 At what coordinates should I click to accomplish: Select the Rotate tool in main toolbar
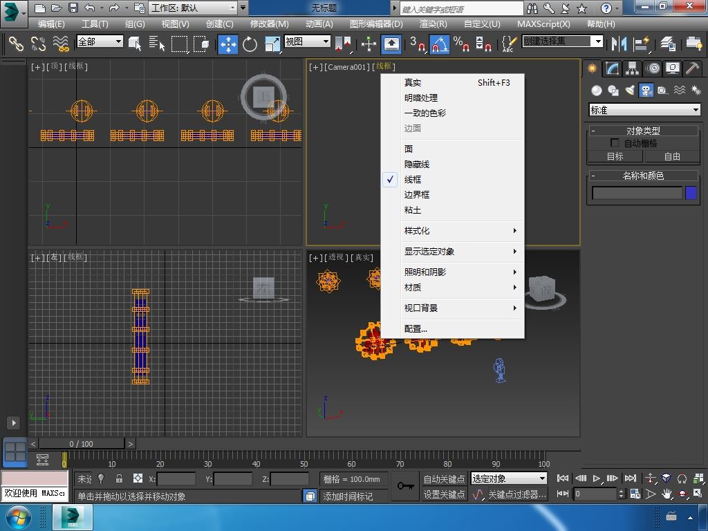pos(250,44)
